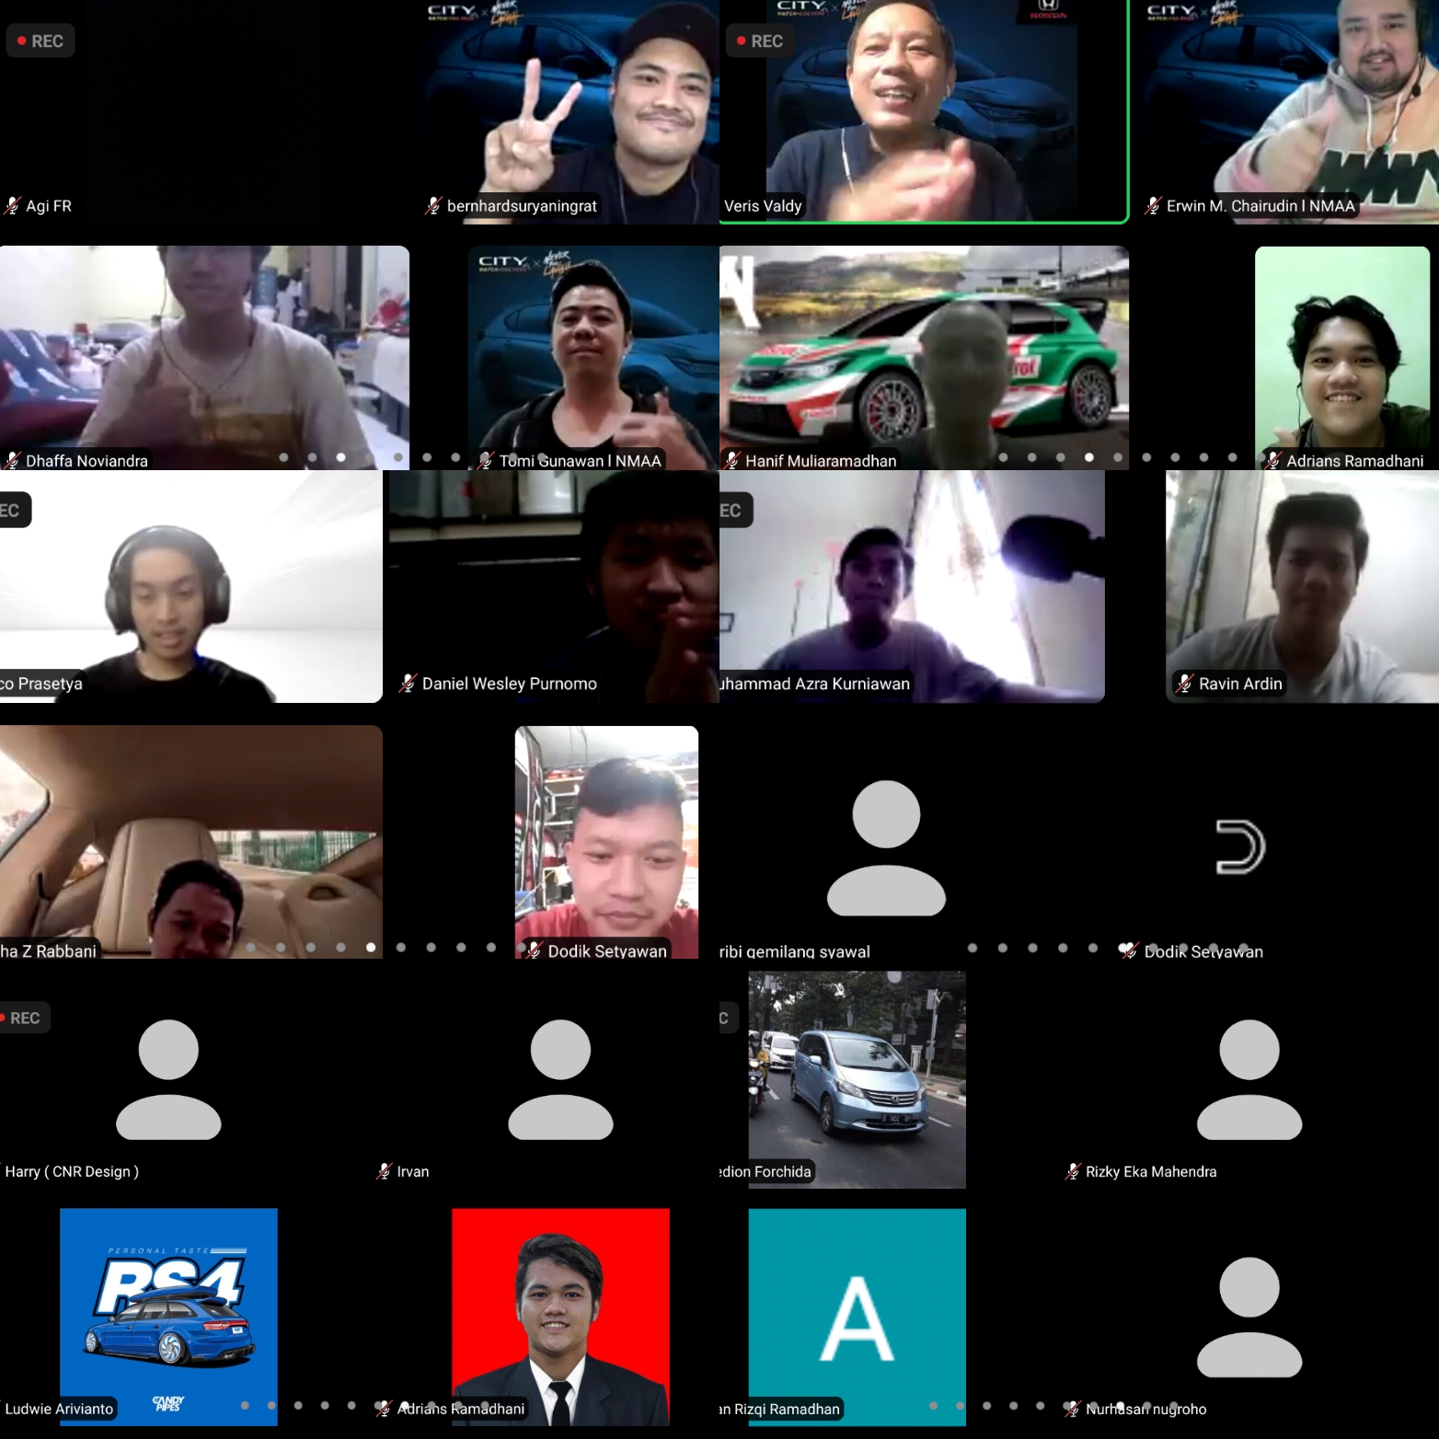The height and width of the screenshot is (1439, 1439).
Task: Click muted mic icon beside Irvan
Action: coord(384,1171)
